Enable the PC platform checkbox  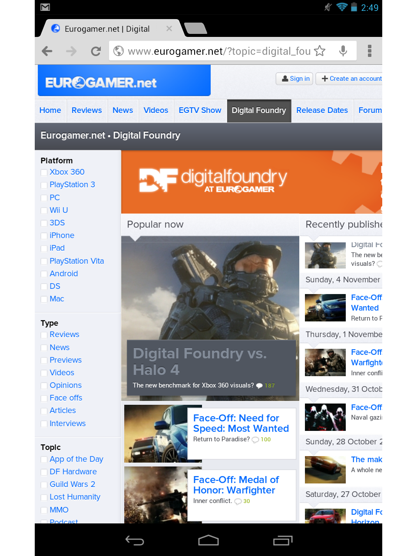(x=44, y=198)
